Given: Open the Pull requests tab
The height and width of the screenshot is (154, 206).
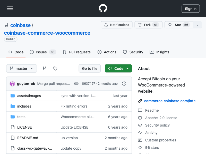Looking at the screenshot, I should coord(76,52).
